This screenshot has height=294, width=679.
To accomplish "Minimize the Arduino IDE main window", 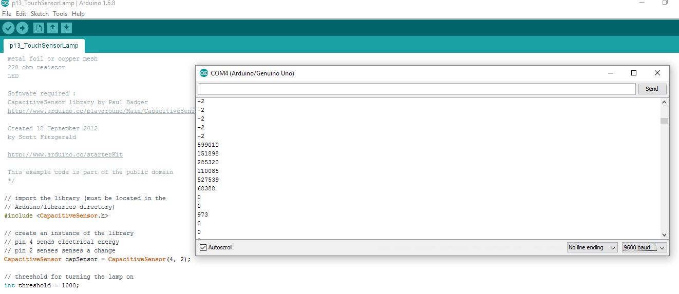I will pos(642,3).
